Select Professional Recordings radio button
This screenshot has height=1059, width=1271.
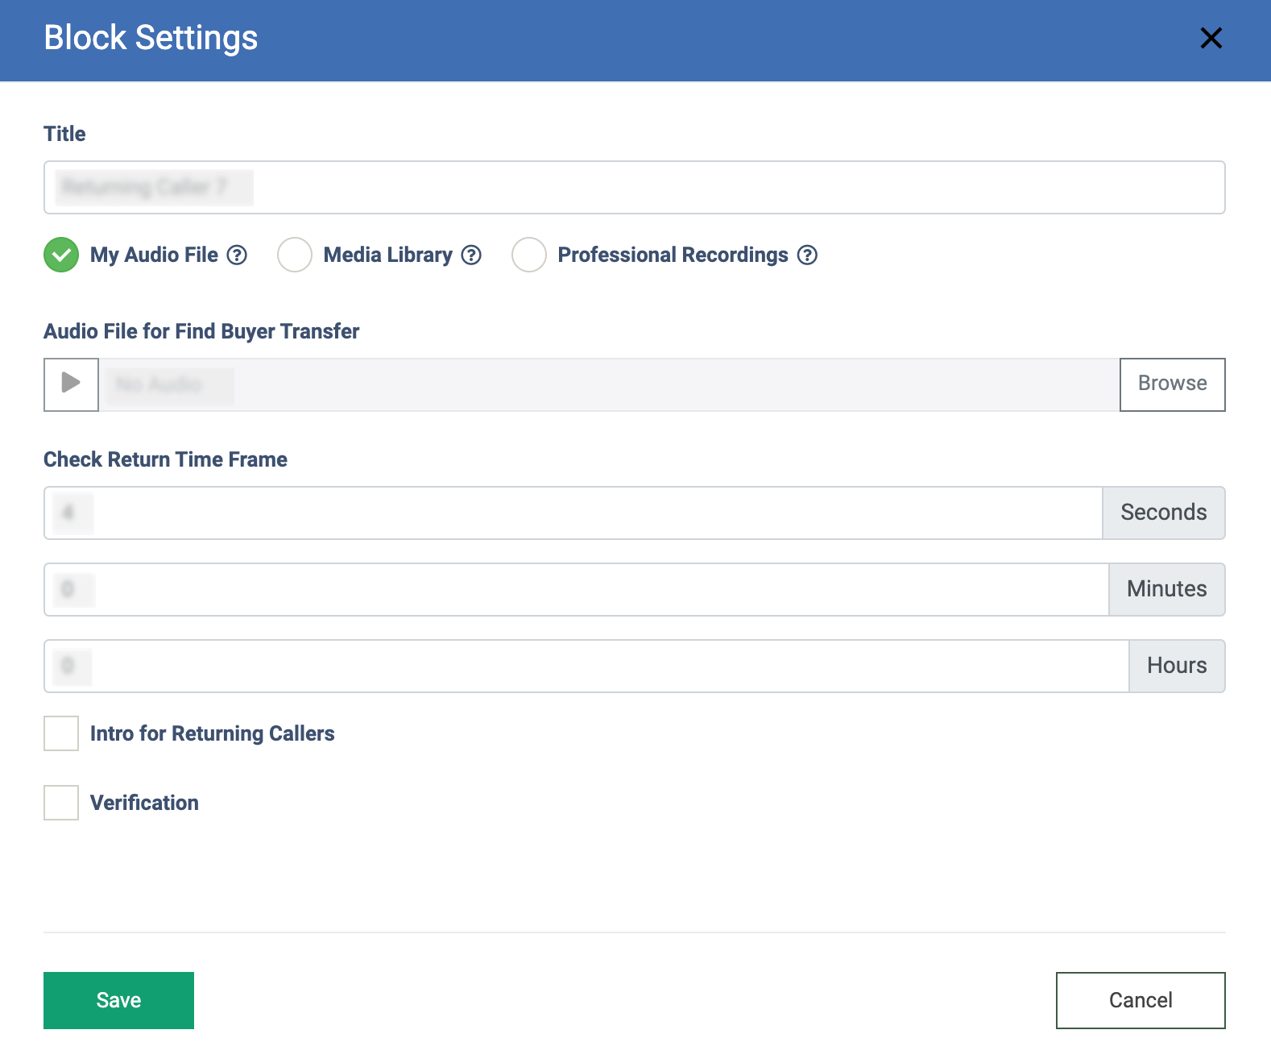click(x=529, y=255)
